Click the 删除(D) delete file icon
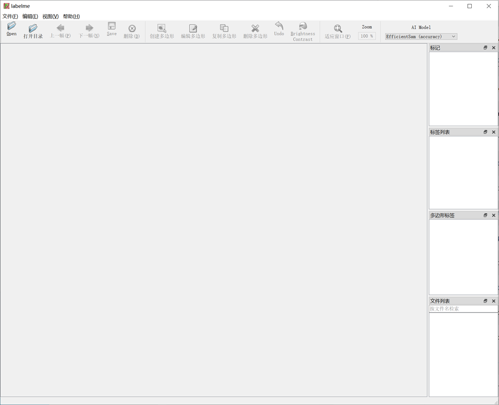Screen dimensions: 499x405 click(132, 28)
